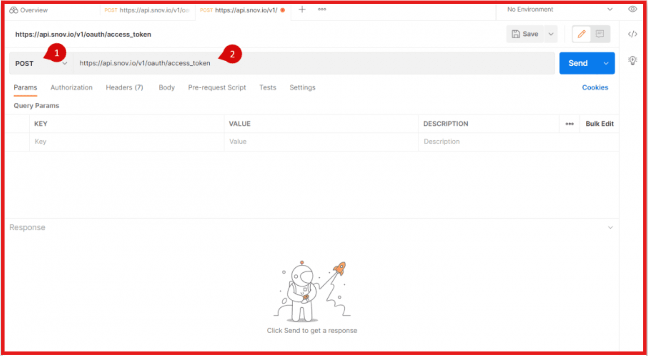Switch to the pencil edit mode icon
This screenshot has height=356, width=648.
pos(582,34)
